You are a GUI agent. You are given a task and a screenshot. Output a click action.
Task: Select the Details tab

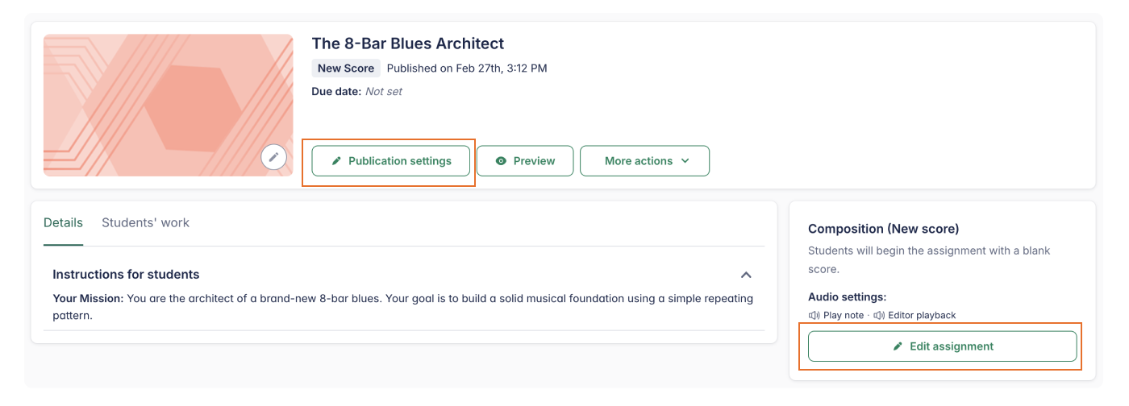[63, 223]
